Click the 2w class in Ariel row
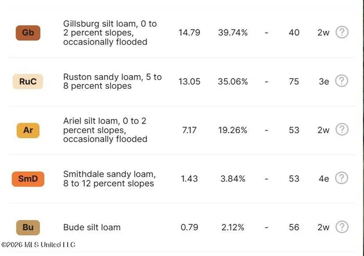Viewport: 364px width, 256px height. click(324, 130)
